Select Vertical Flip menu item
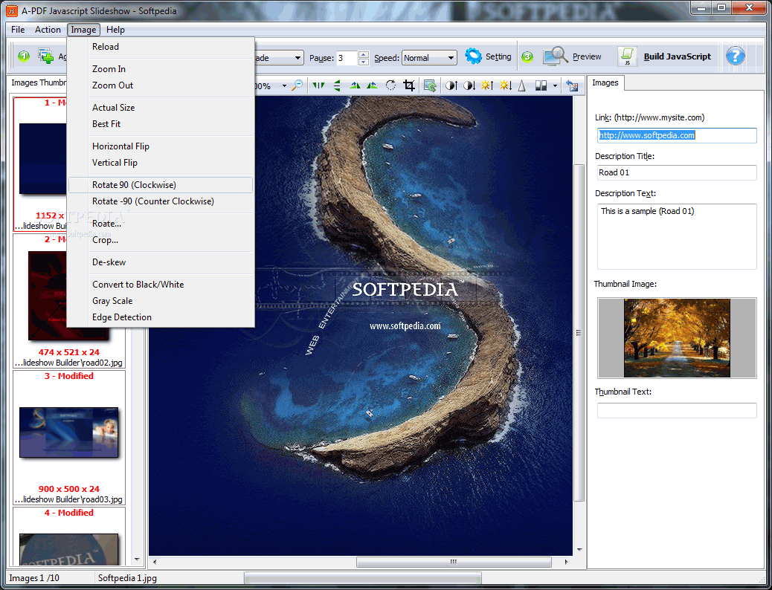Screen dimensions: 772x590 [x=161, y=163]
